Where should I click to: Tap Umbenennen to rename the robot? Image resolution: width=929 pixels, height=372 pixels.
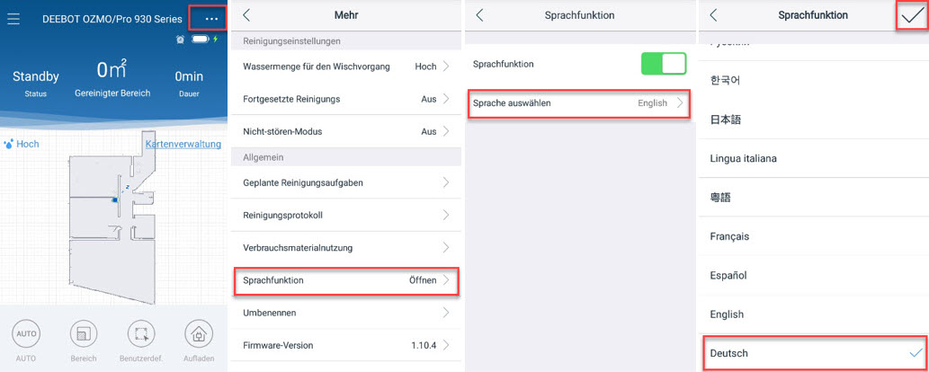[344, 312]
